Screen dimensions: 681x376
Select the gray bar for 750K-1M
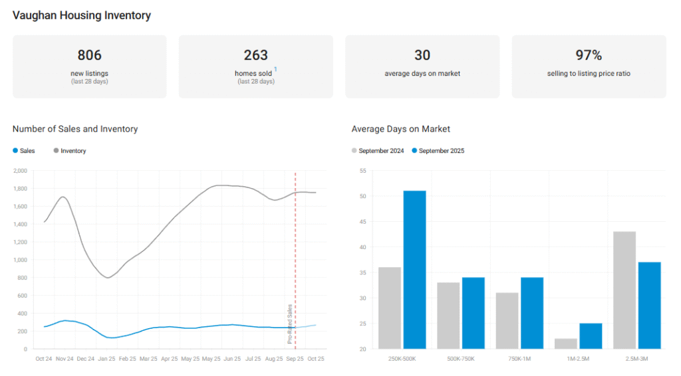pyautogui.click(x=507, y=320)
